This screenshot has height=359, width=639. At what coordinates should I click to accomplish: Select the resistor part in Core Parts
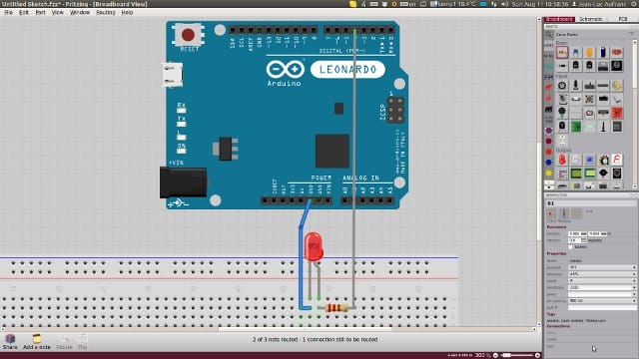coord(562,52)
